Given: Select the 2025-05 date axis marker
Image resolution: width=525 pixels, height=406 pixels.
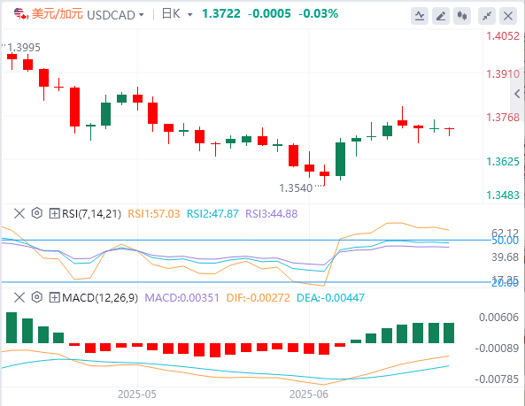Looking at the screenshot, I should 137,395.
